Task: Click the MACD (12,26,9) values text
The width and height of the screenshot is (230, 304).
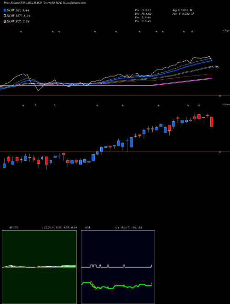Action: [59, 228]
